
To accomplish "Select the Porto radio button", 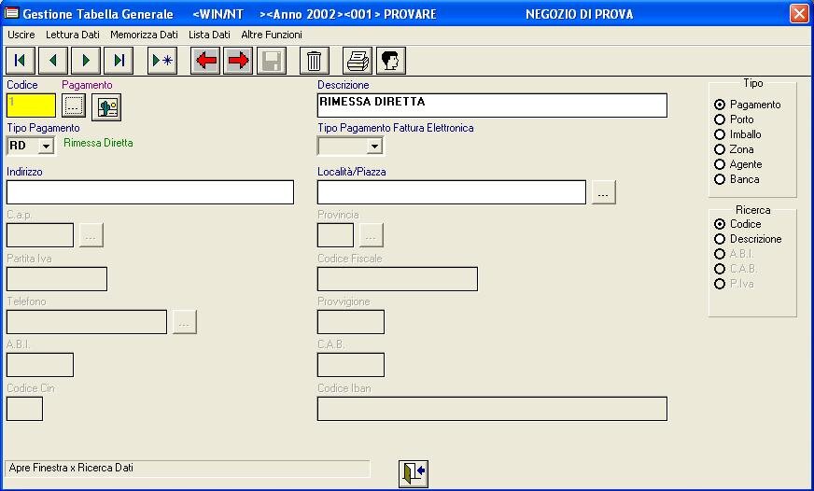I will (720, 119).
